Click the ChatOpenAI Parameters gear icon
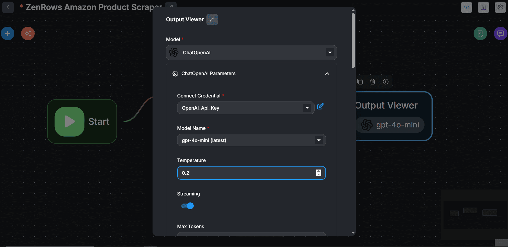Screen dimensions: 508x247 pos(175,74)
